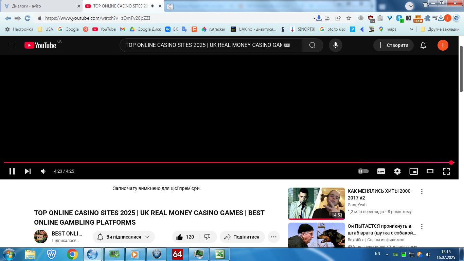Pause the video playback
The image size is (464, 261).
point(12,171)
